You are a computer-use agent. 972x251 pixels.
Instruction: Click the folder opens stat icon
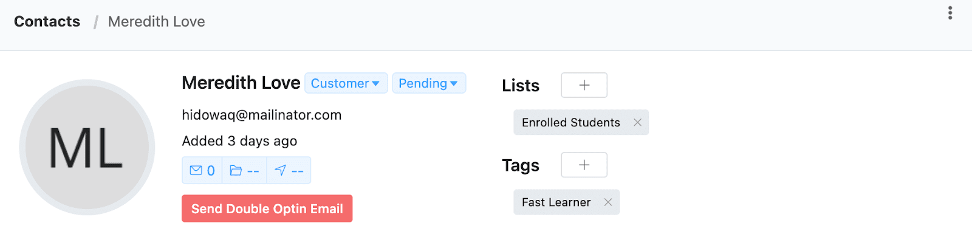point(236,171)
